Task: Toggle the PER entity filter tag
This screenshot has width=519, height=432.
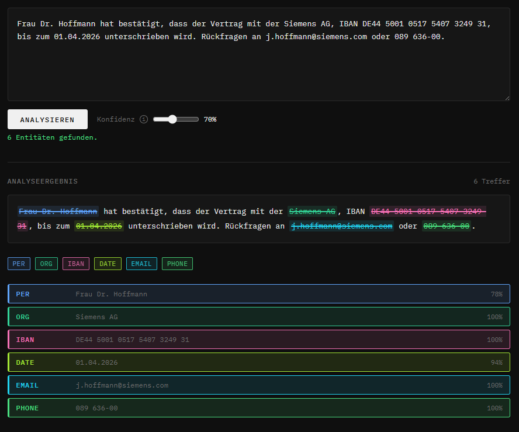Action: point(19,264)
